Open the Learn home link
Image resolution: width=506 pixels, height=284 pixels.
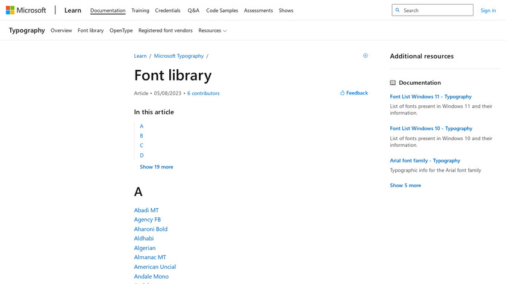(x=73, y=10)
